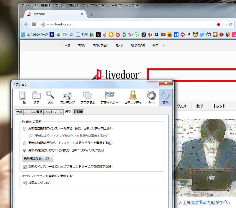Open the よく見るページ bookmark folder

pyautogui.click(x=35, y=35)
